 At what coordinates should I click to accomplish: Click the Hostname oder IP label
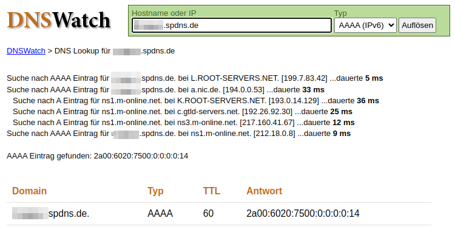164,13
